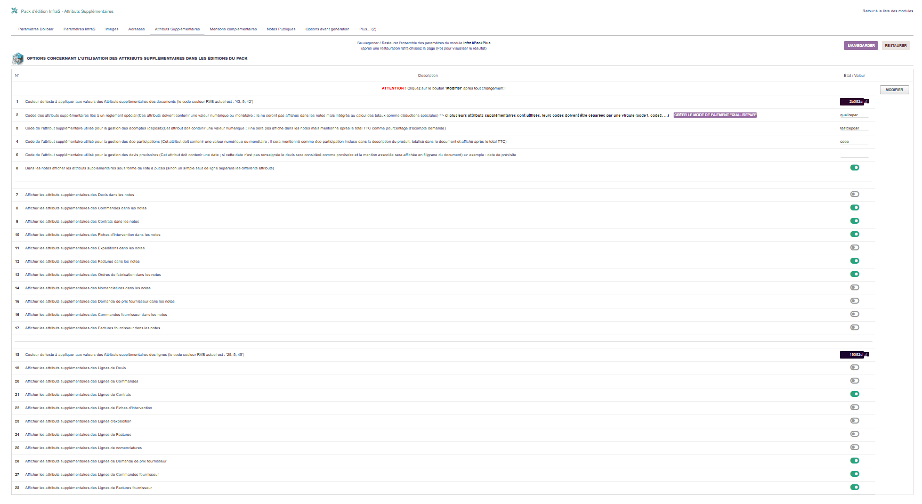Go to the Notes Publiques tab
The image size is (922, 504).
coord(281,29)
